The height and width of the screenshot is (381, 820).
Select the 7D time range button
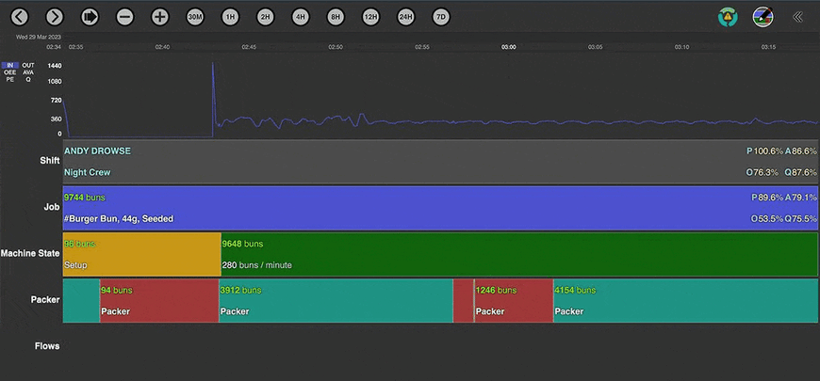440,17
